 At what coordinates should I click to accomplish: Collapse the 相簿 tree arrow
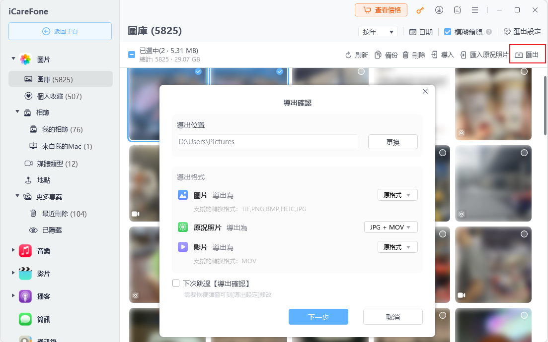[17, 112]
